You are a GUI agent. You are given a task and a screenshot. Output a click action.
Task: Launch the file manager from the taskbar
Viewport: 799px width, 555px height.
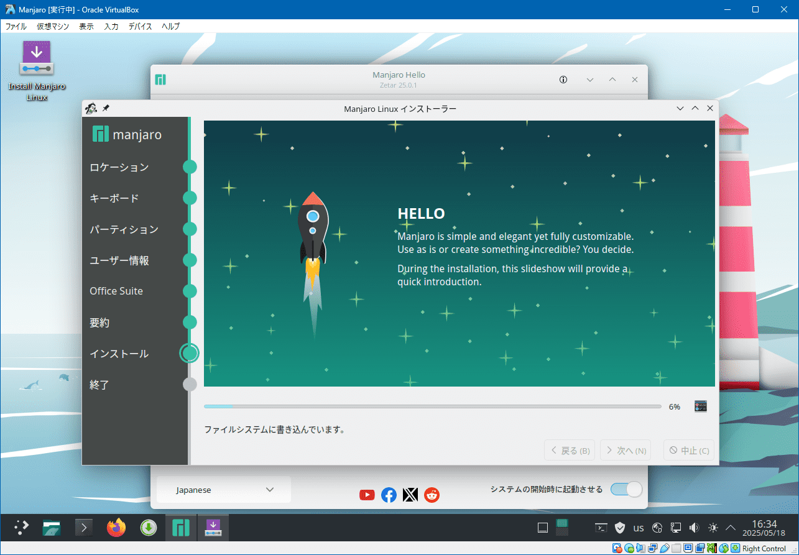[x=52, y=528]
